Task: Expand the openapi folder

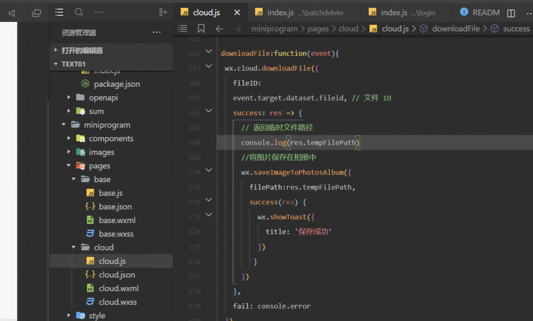Action: pos(69,98)
